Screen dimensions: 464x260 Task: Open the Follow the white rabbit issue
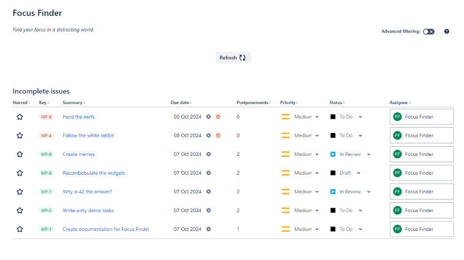pos(88,136)
